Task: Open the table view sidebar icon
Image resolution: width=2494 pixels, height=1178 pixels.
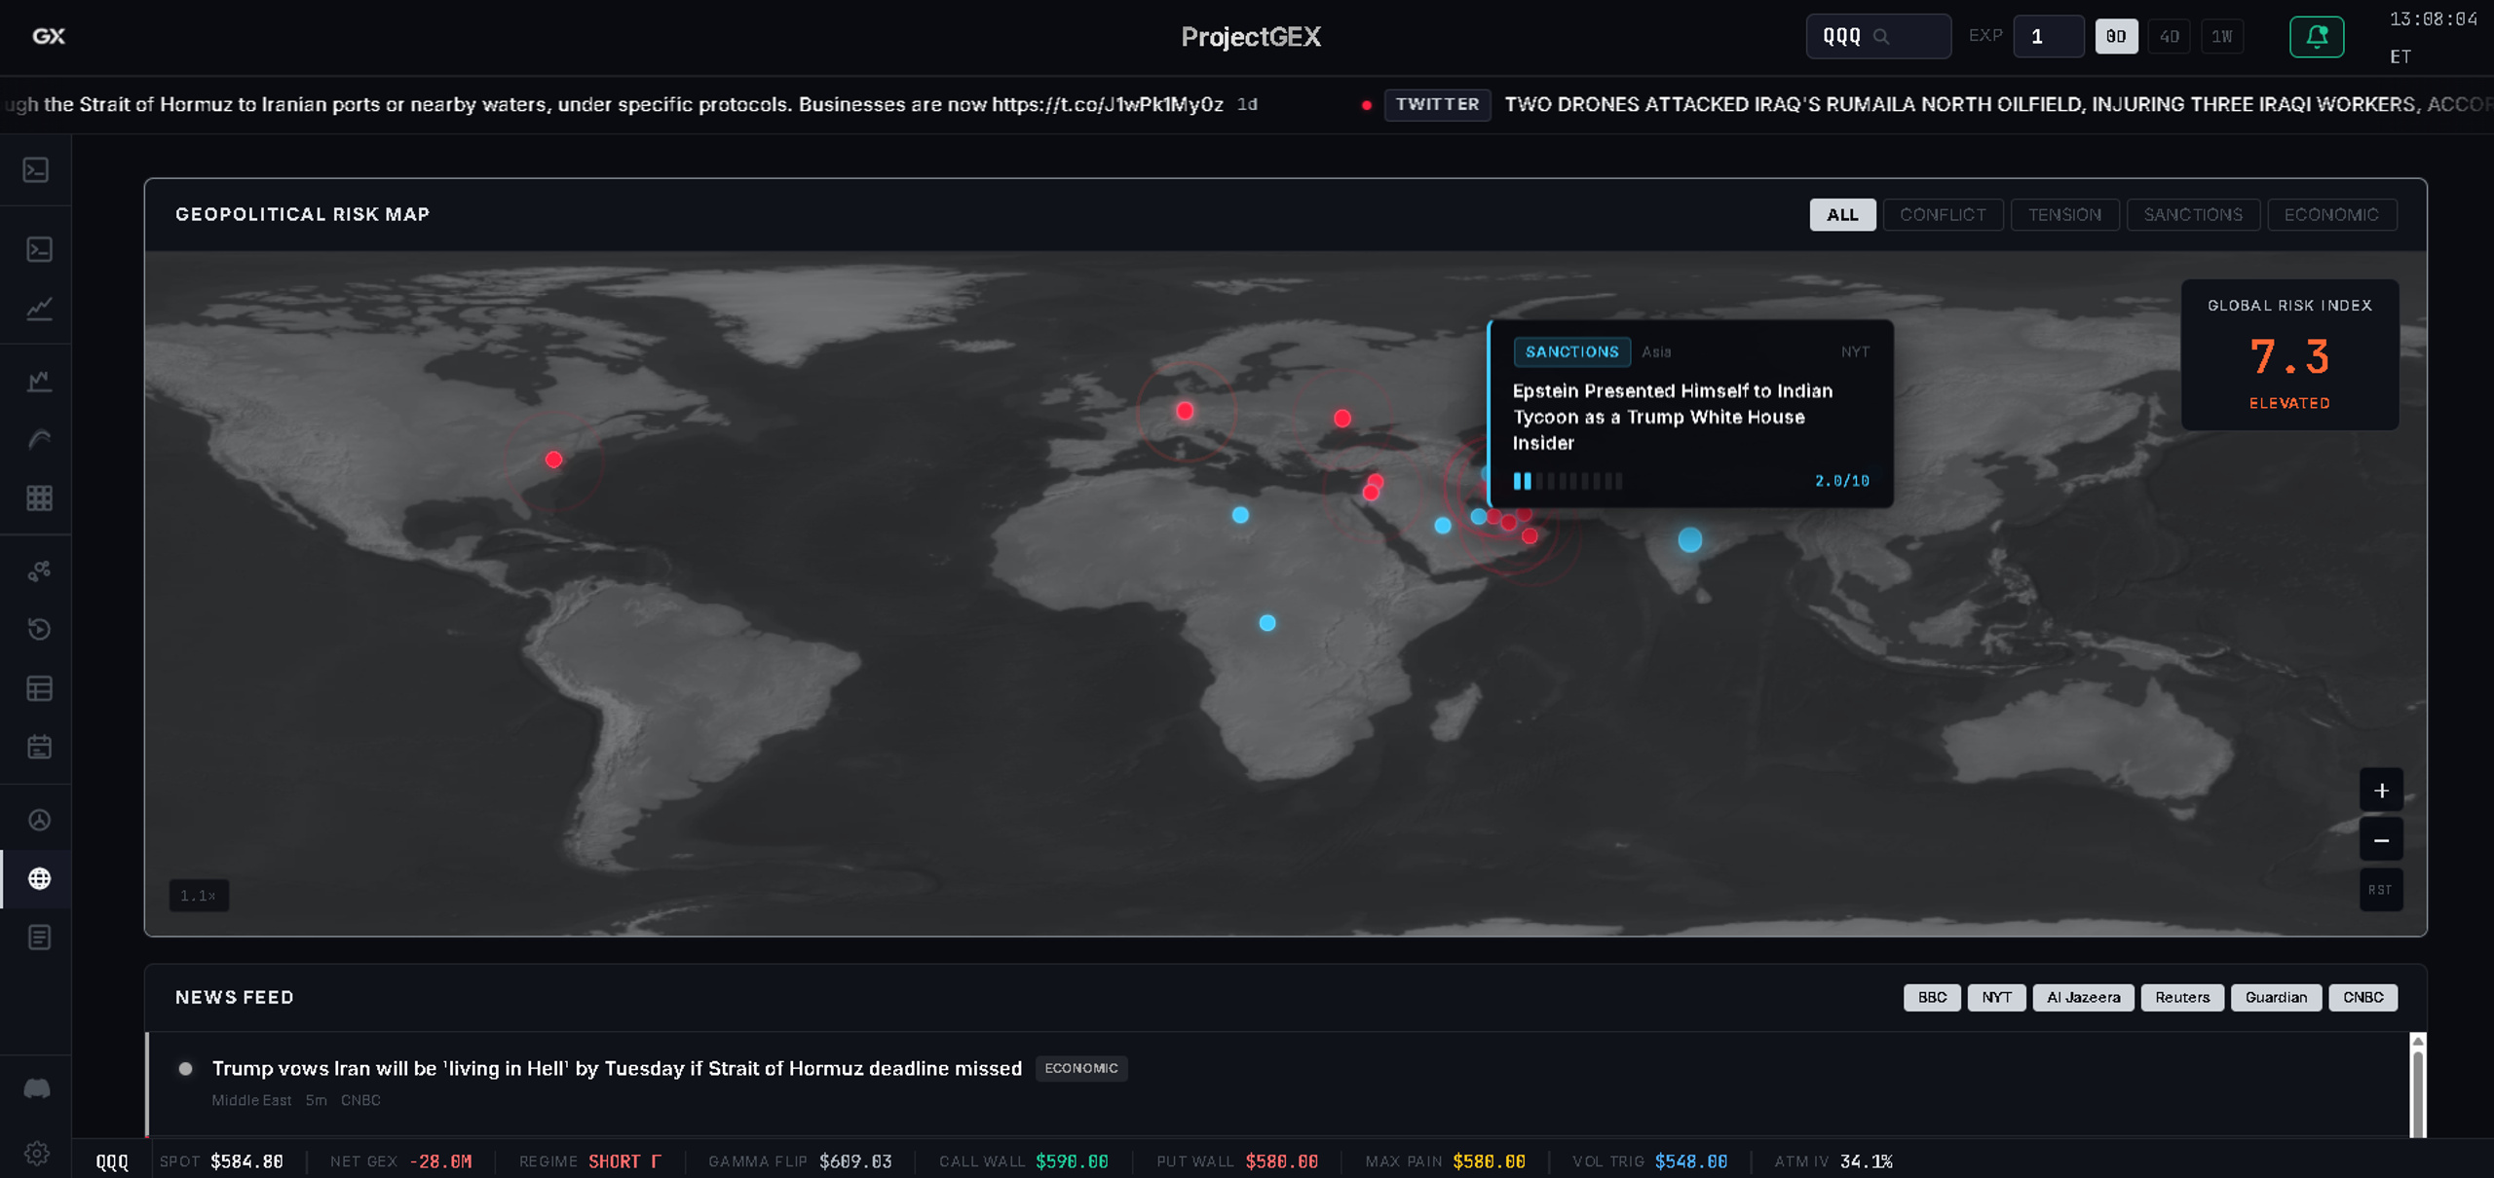Action: (x=39, y=688)
